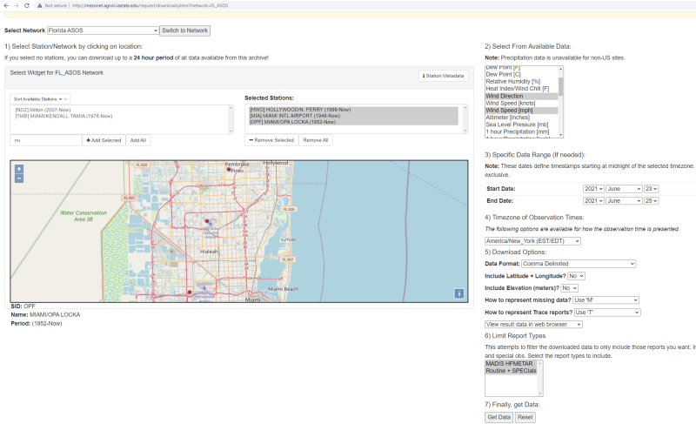Select [NDZ] Milton station in list

click(x=43, y=110)
